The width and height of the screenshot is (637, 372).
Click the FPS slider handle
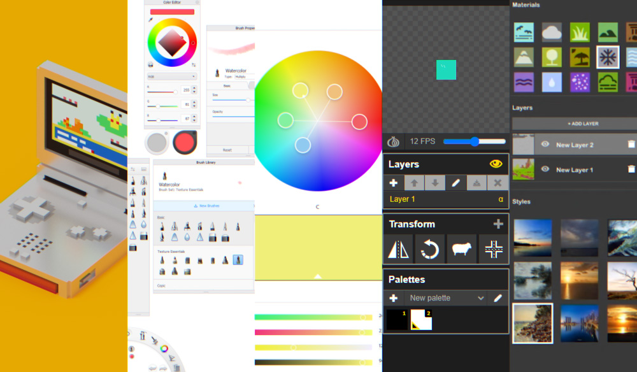point(474,141)
